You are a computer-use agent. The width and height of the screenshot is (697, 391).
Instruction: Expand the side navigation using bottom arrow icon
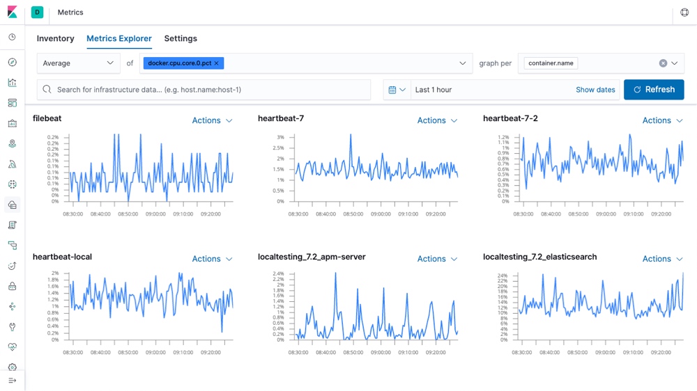pos(12,381)
